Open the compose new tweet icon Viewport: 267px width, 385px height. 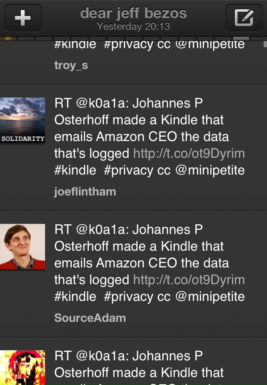point(244,18)
